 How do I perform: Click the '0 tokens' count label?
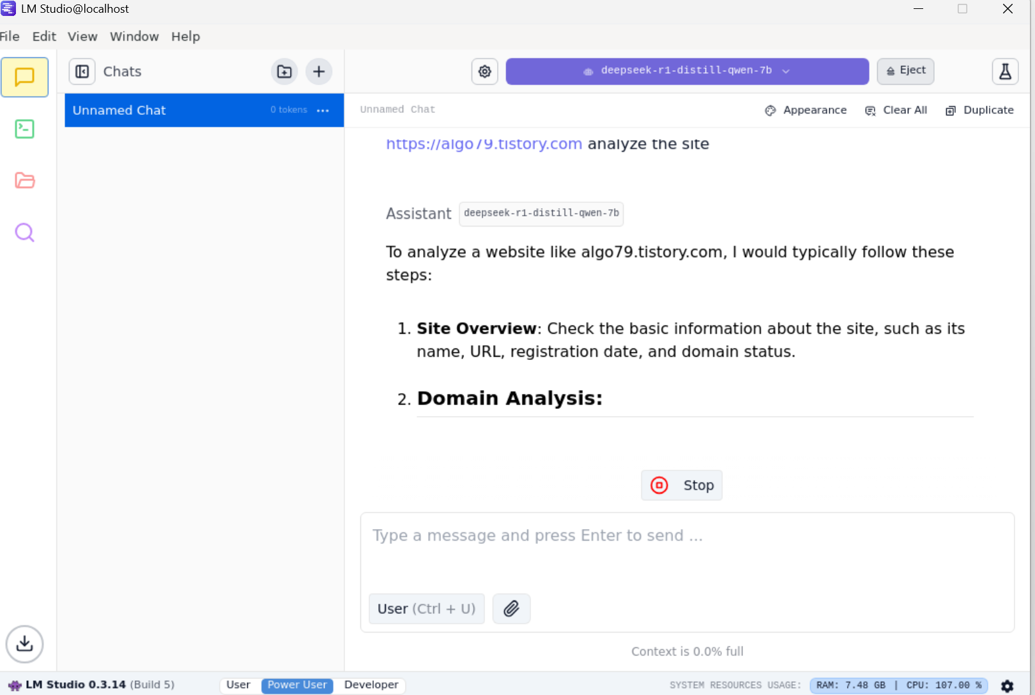coord(289,110)
